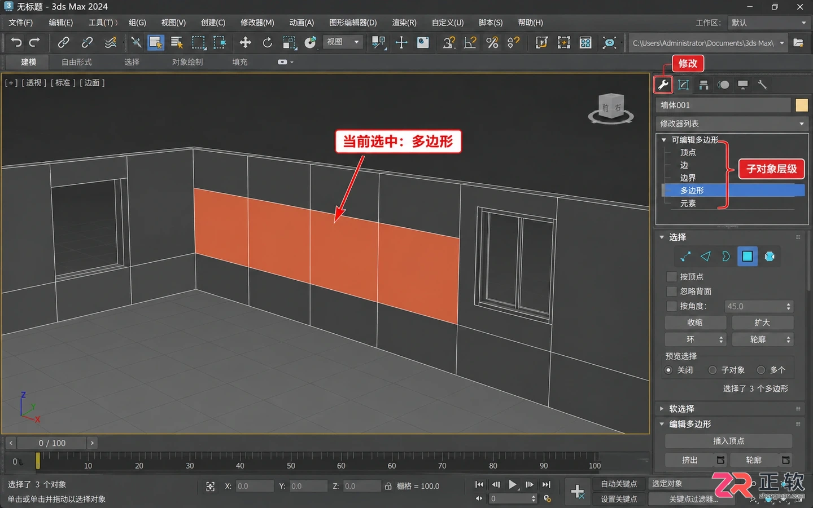Click the Undo arrow icon
This screenshot has height=508, width=813.
click(16, 42)
